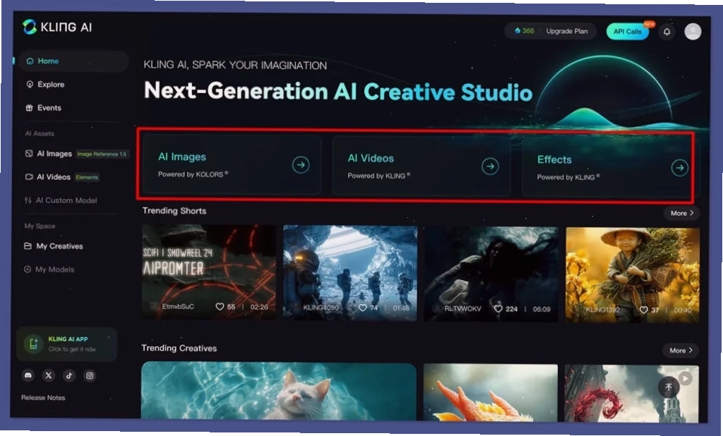Image resolution: width=723 pixels, height=436 pixels.
Task: Open the X (Twitter) social icon
Action: (x=49, y=375)
